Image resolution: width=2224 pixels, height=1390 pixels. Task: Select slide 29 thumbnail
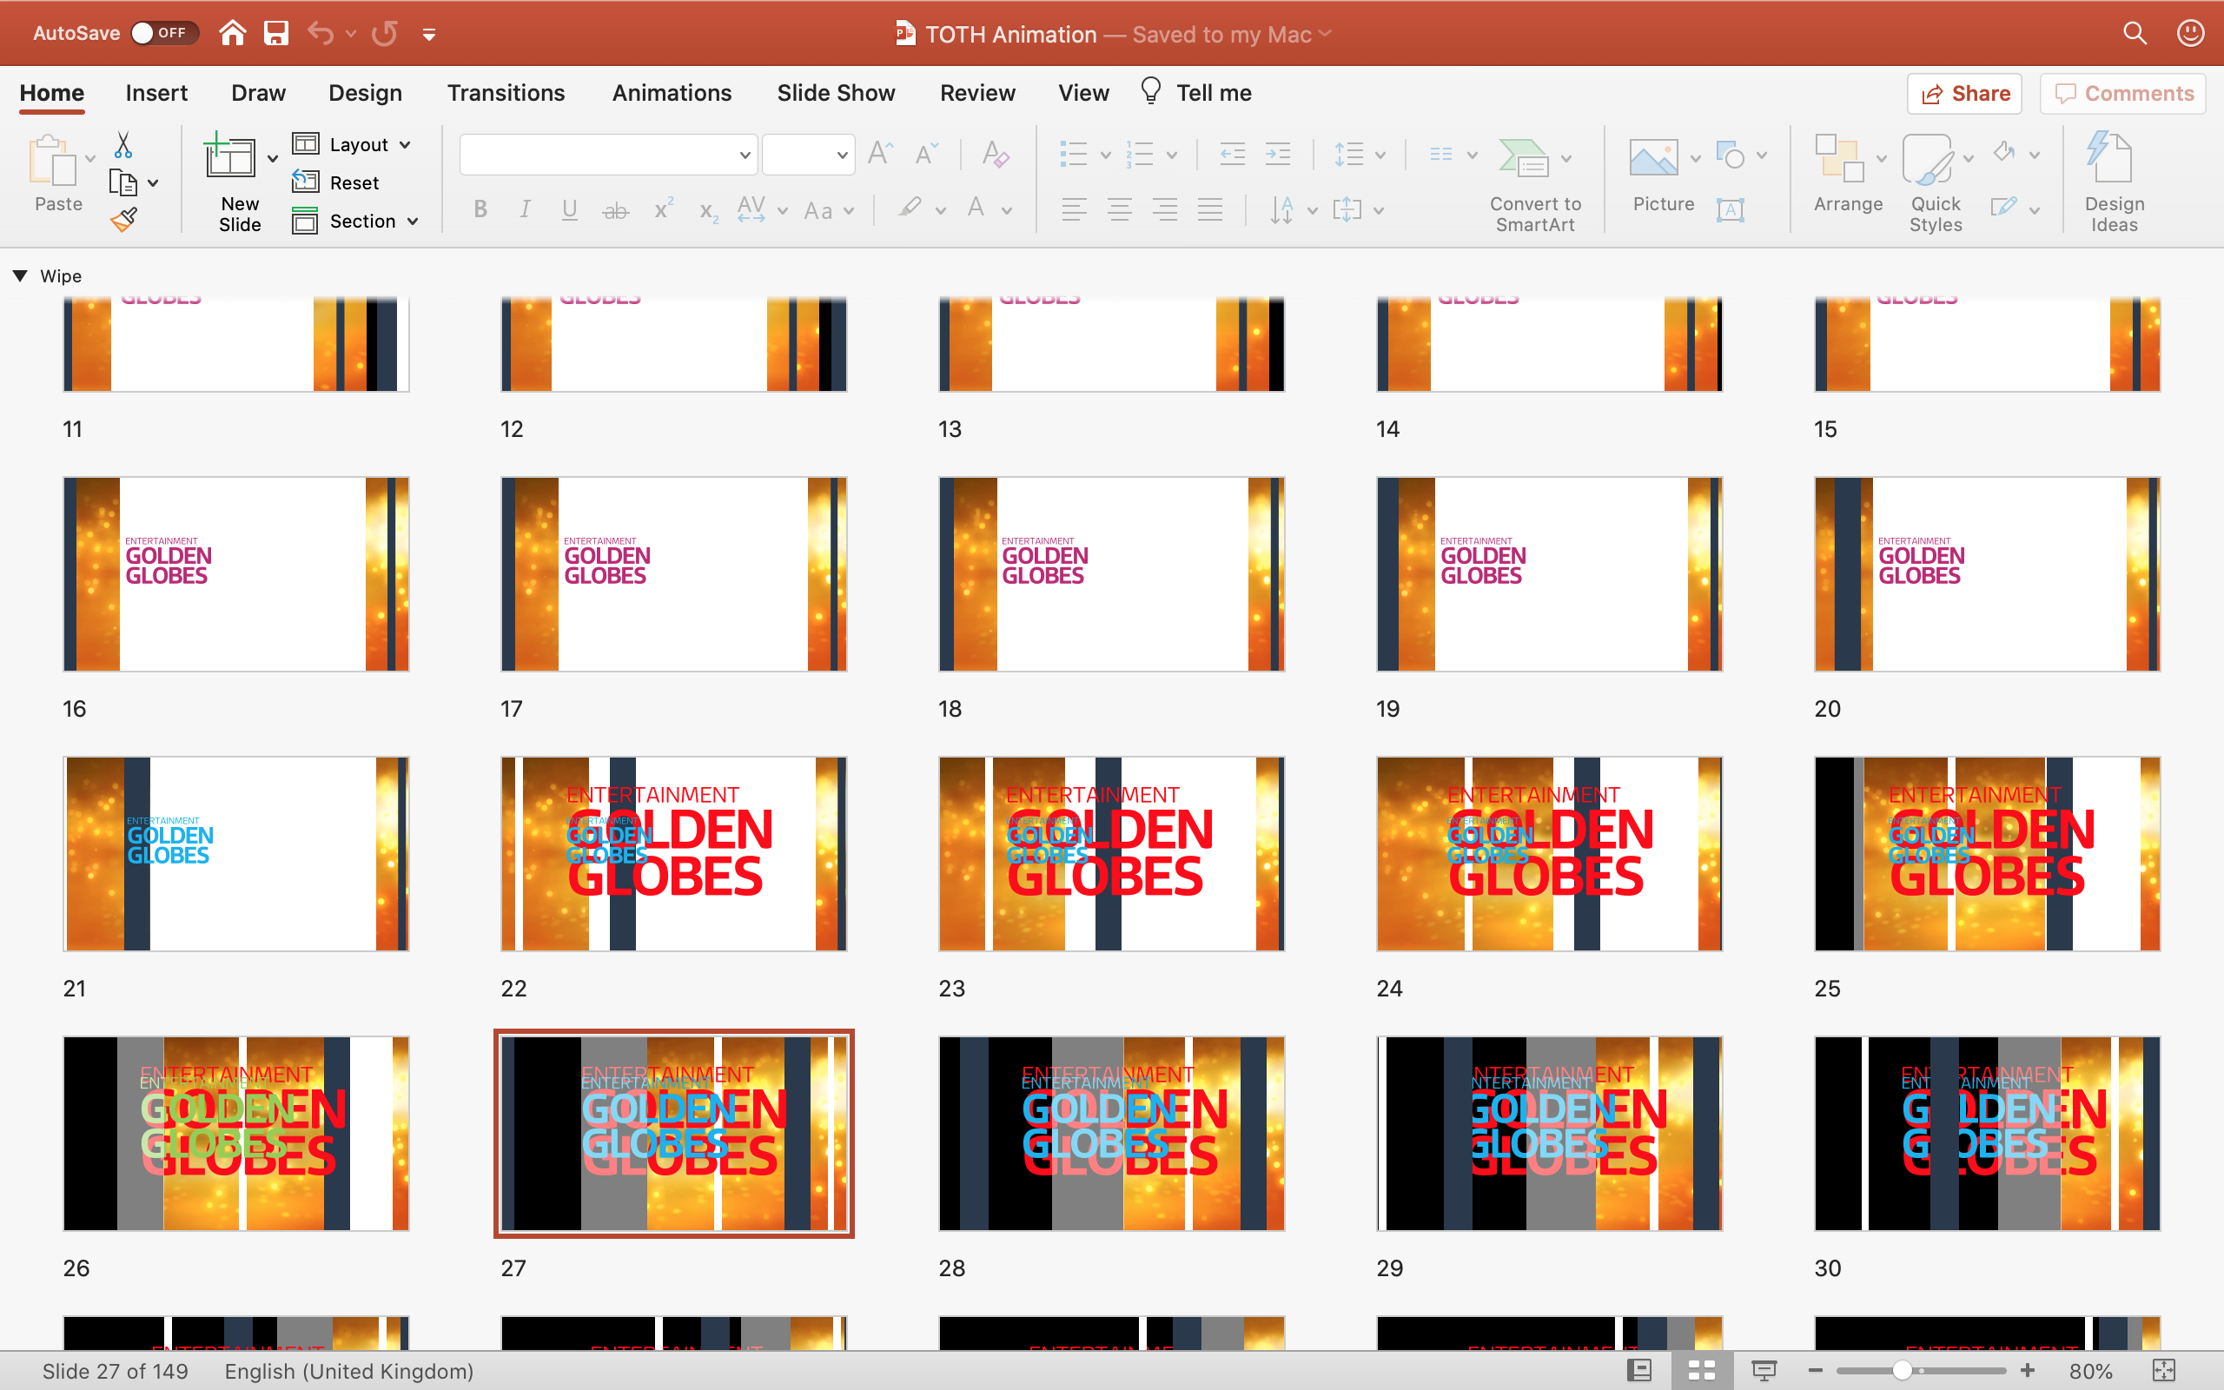1548,1133
